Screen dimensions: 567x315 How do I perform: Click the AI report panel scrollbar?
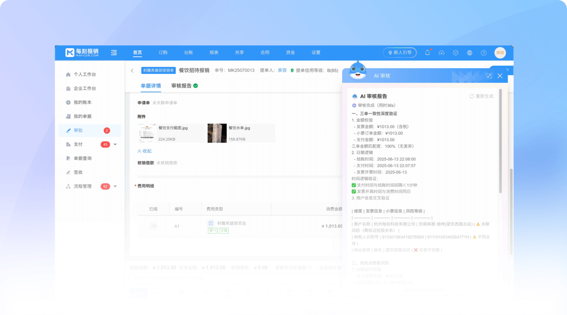click(500, 141)
